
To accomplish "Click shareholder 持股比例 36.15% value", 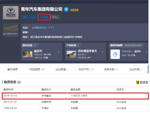I will (47, 55).
